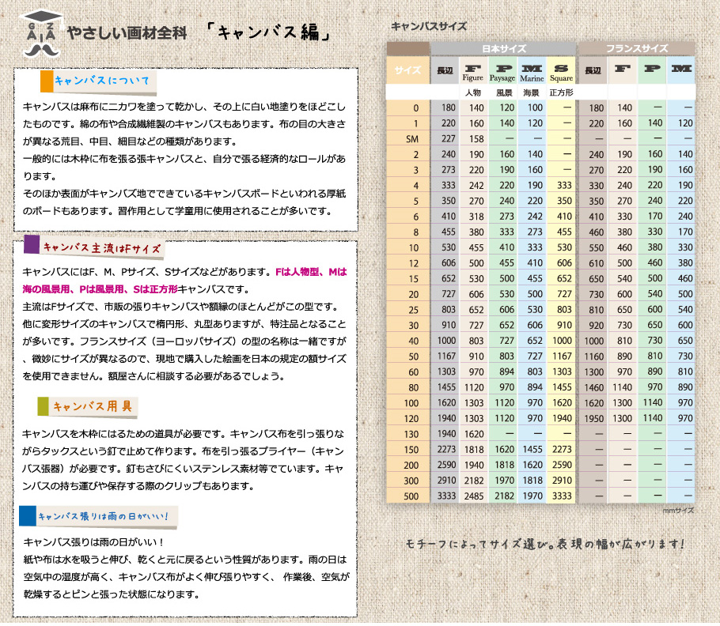Click the 227 cell in the SM row

pos(448,138)
